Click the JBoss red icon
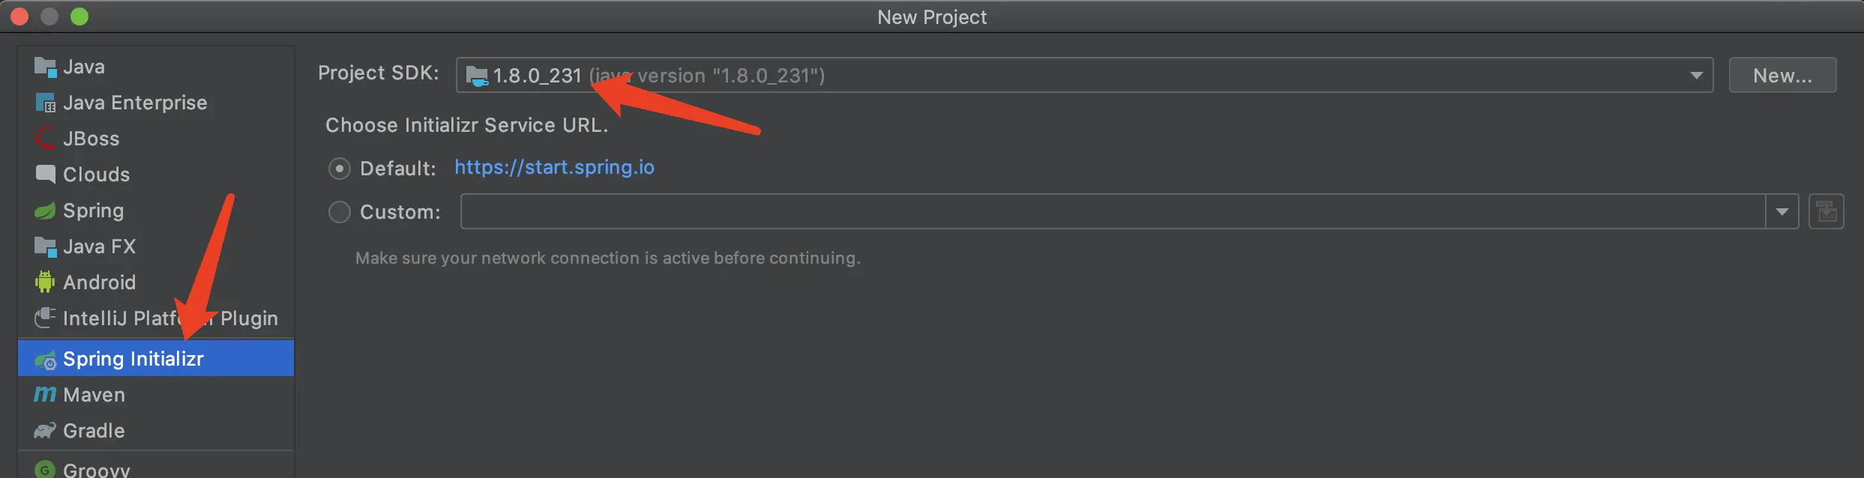This screenshot has height=478, width=1864. click(45, 139)
